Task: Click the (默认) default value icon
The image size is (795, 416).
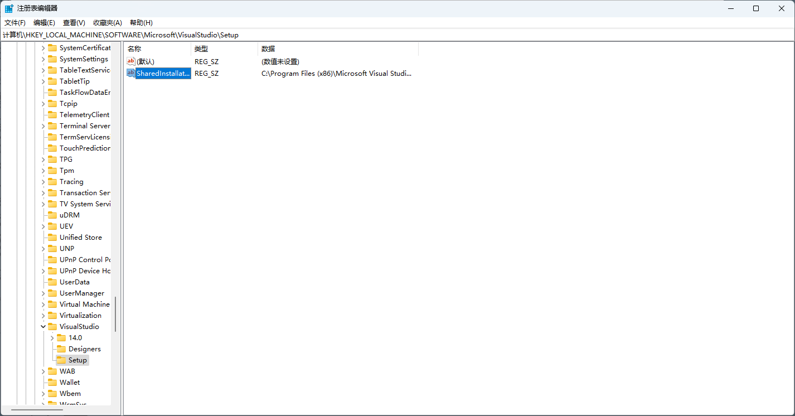Action: [131, 61]
